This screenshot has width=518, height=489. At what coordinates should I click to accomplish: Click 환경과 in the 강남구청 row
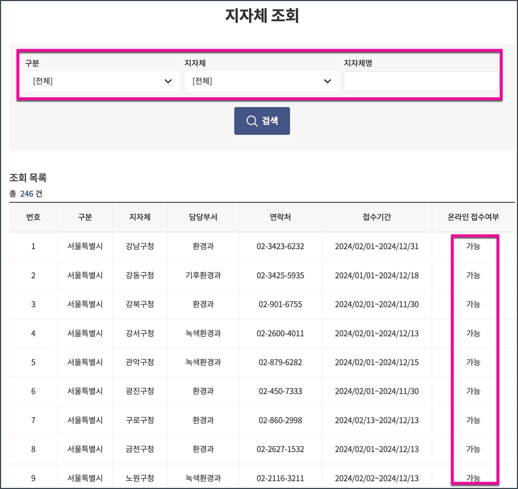pyautogui.click(x=203, y=246)
